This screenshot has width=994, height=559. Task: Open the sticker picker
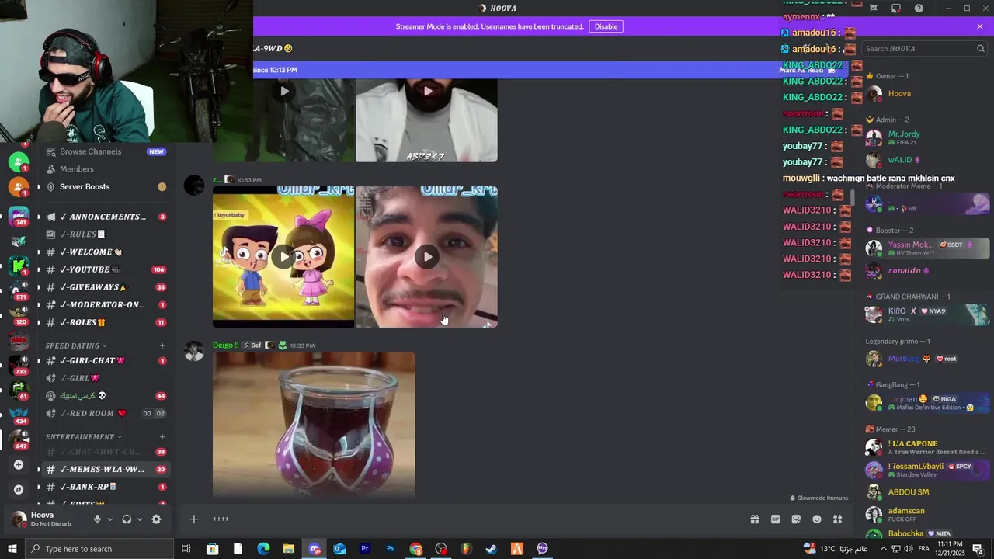pyautogui.click(x=796, y=519)
